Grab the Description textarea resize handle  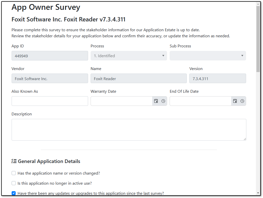click(x=245, y=139)
